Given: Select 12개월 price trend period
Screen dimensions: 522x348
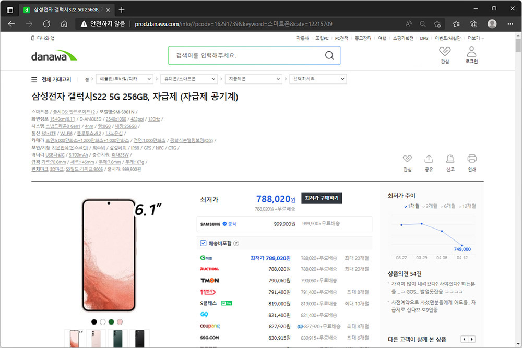Looking at the screenshot, I should click(467, 206).
